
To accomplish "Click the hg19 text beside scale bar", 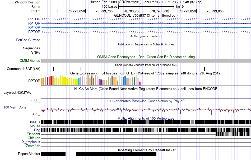I will [x=180, y=7].
